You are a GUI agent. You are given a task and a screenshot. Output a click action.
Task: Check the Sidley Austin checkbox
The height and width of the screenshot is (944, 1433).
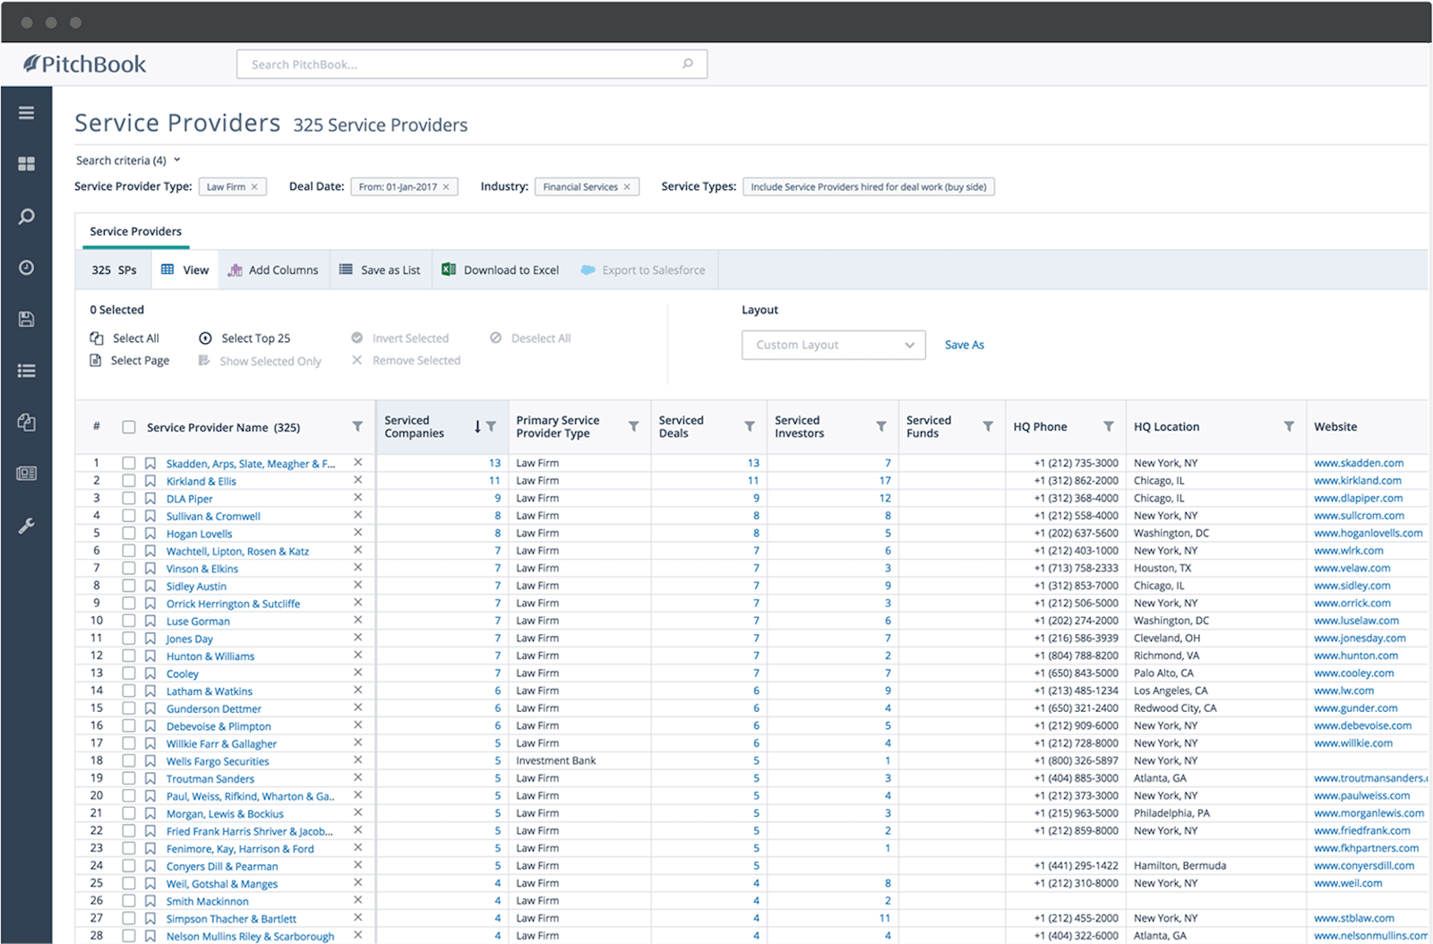129,586
